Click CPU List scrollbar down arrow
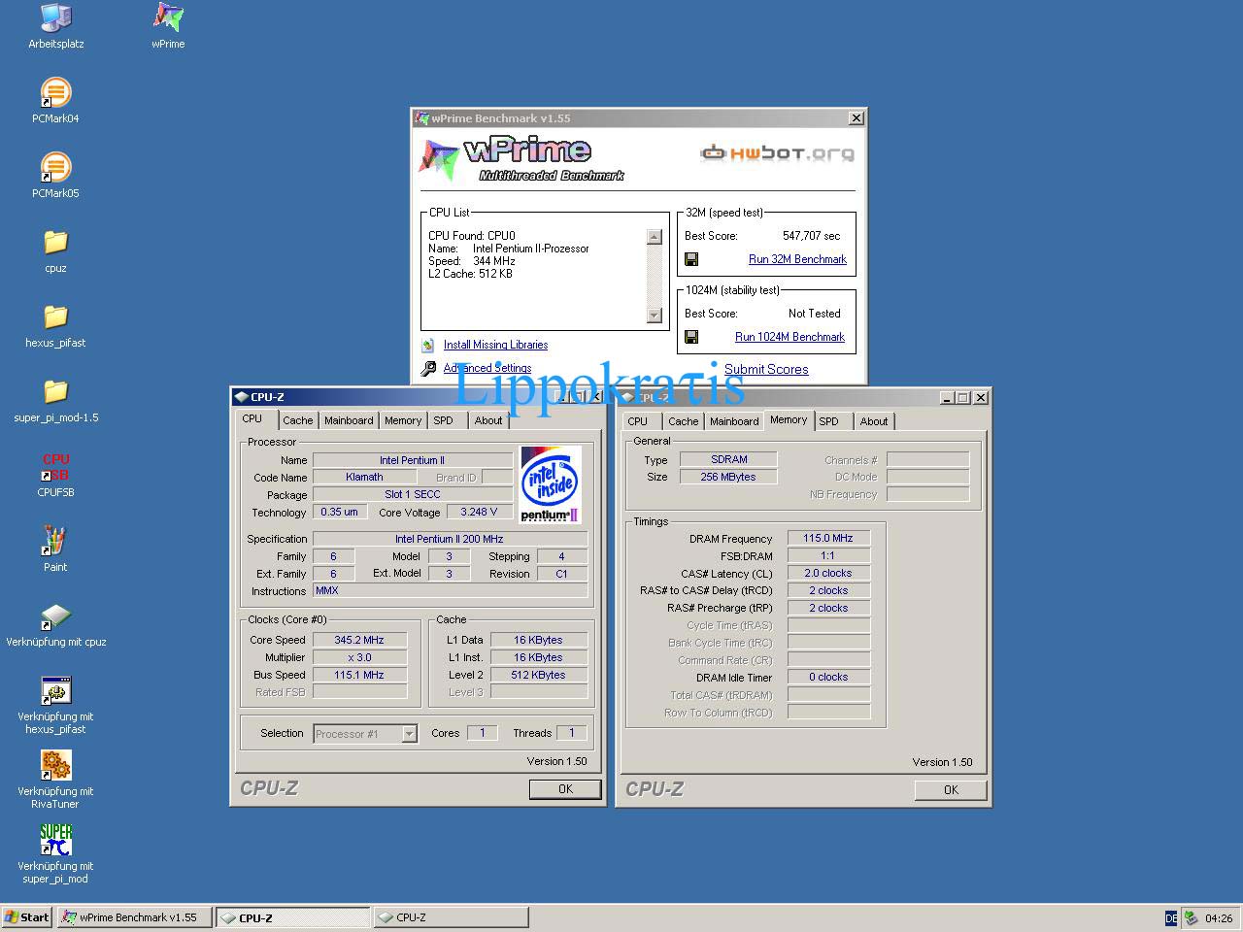This screenshot has height=932, width=1243. click(654, 315)
